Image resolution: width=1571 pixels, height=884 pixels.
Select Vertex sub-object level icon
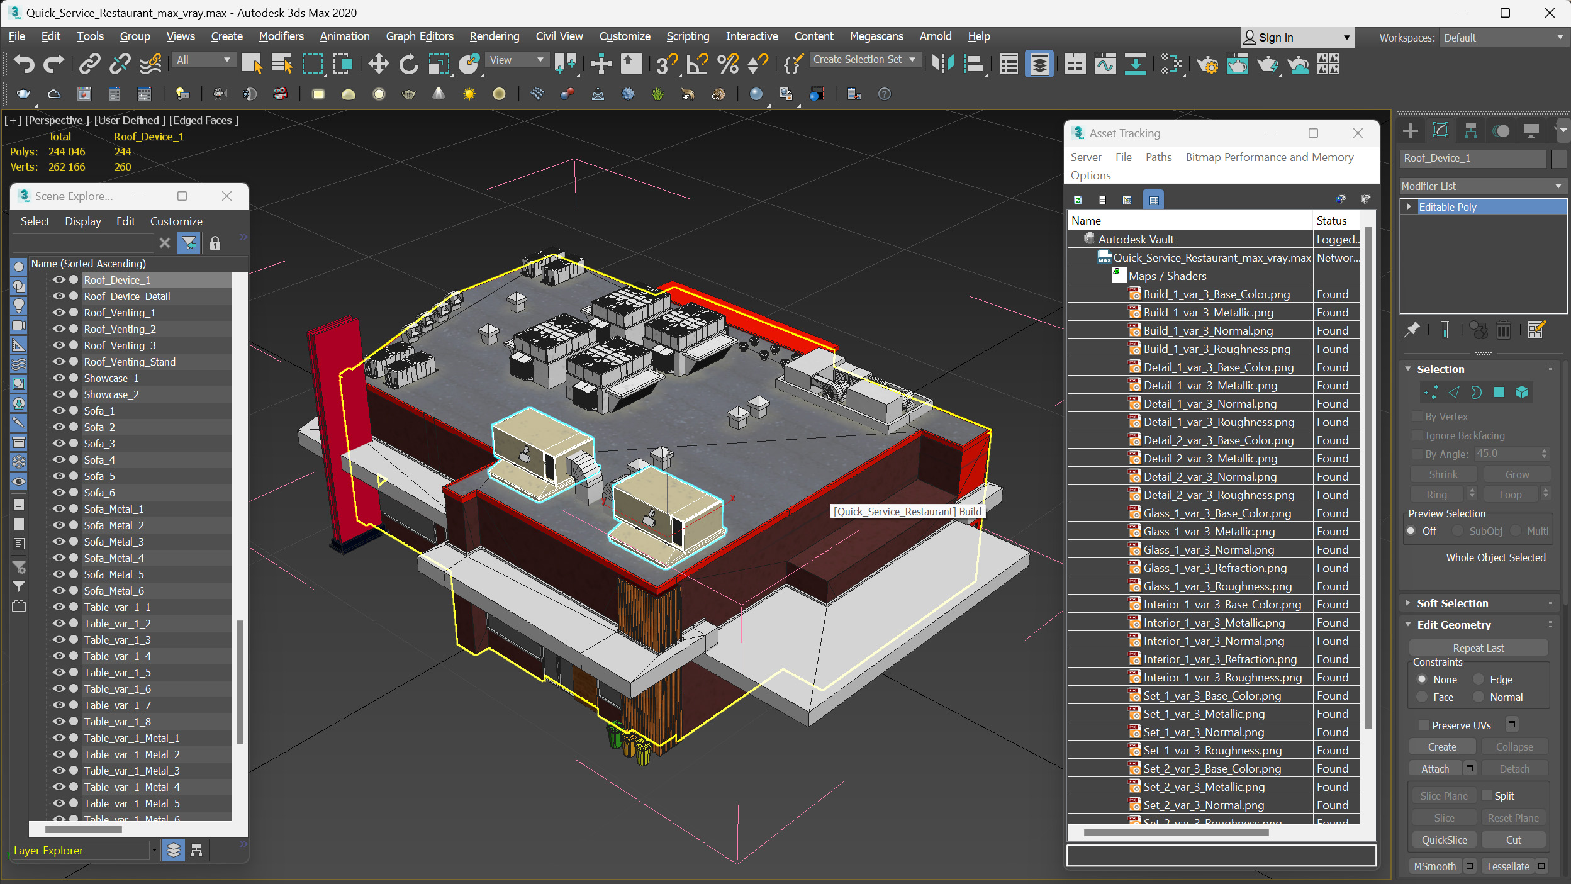(1431, 393)
